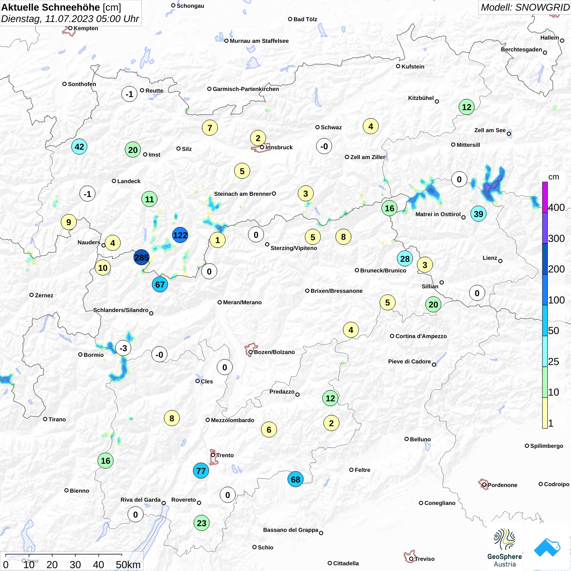
Task: Select the Kitzbühel city label
Action: point(421,98)
